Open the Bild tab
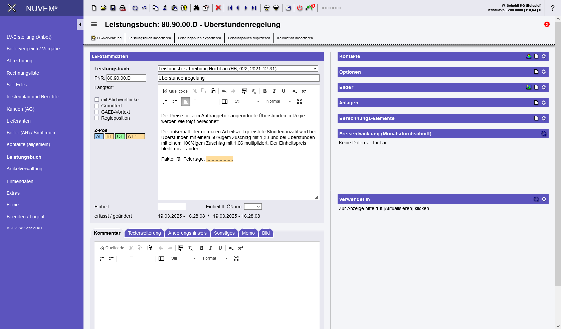This screenshot has height=329, width=561. coord(266,233)
